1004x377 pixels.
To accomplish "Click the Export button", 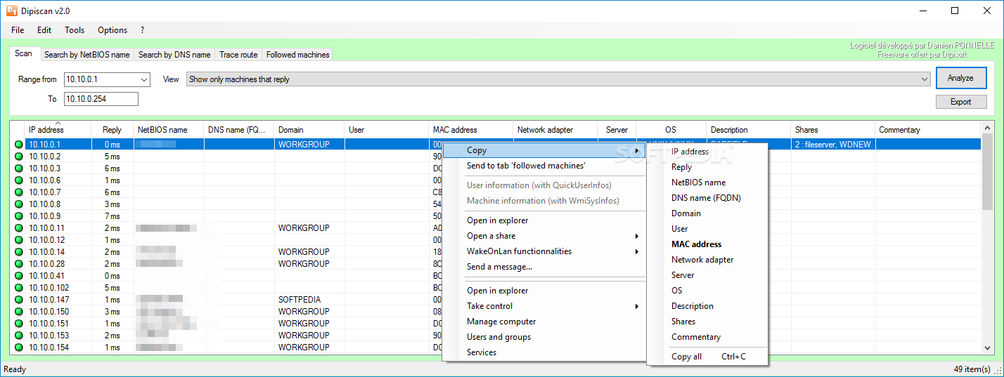I will coord(960,102).
